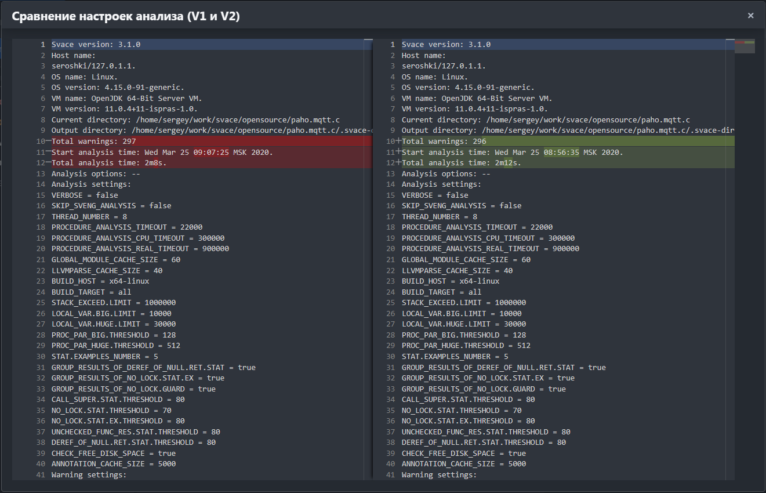Click 'Svace version: 3.1.0' in left V1 pane
Viewport: 766px width, 493px height.
click(x=96, y=45)
